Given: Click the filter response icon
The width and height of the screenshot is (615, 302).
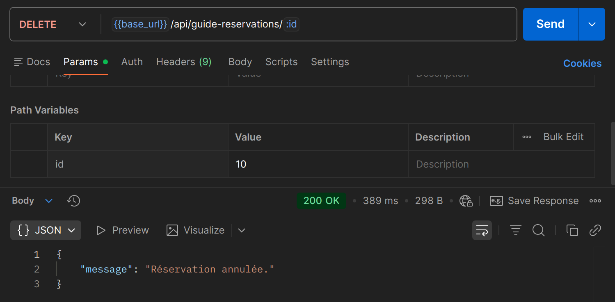Looking at the screenshot, I should (x=516, y=230).
